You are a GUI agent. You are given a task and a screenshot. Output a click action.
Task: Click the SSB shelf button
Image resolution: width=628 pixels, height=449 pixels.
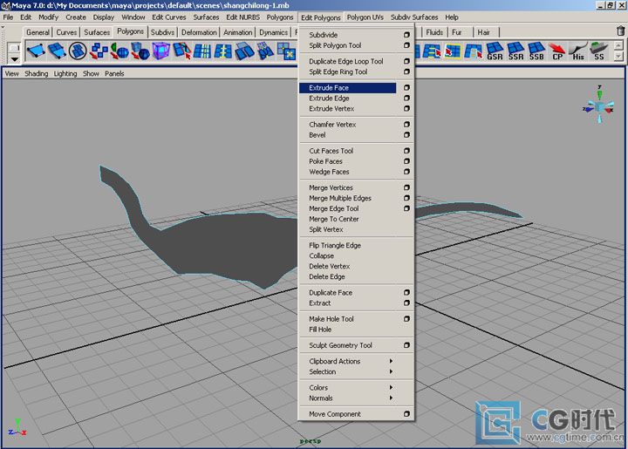click(x=536, y=51)
